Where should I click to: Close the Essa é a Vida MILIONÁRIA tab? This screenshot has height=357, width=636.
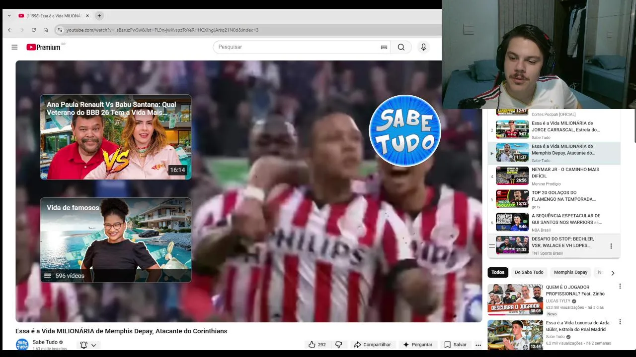[87, 16]
